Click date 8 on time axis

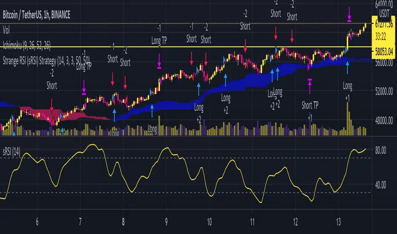[123, 222]
